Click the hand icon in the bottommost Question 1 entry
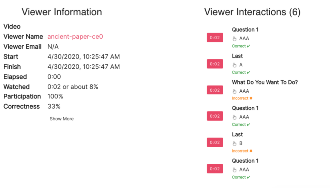Screen dimensions: 330x188 click(x=234, y=170)
